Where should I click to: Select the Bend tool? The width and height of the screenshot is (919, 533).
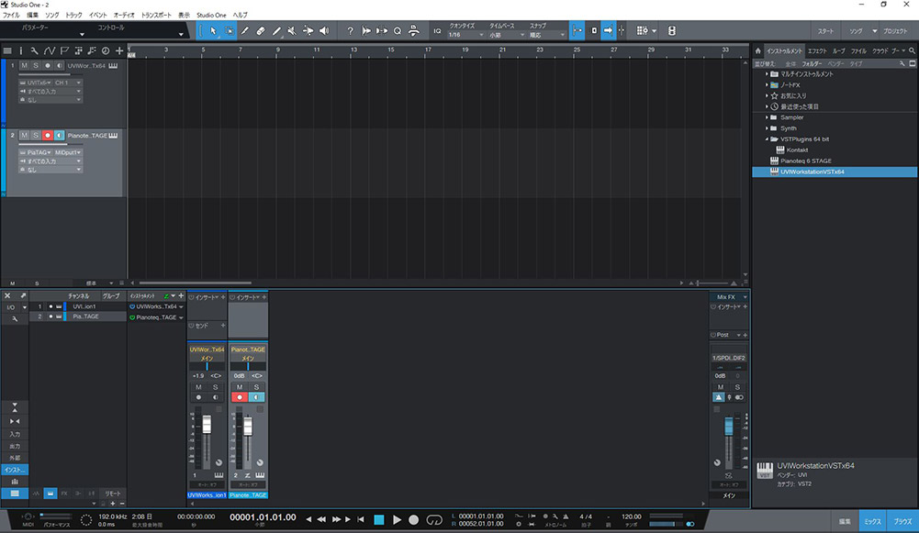(308, 31)
